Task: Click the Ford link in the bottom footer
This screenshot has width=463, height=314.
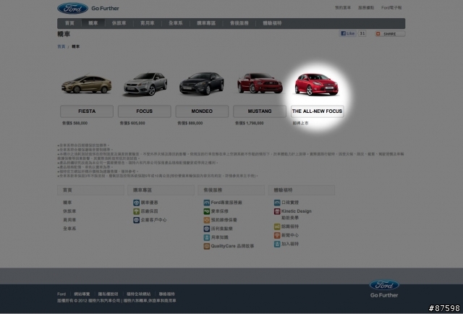Action: (x=61, y=294)
